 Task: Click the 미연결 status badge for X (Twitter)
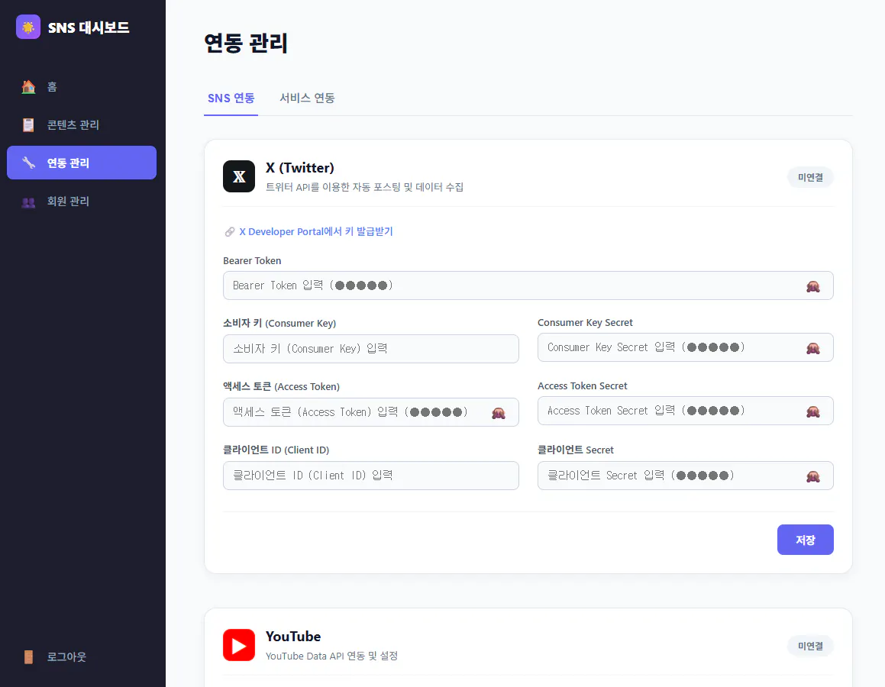tap(810, 176)
